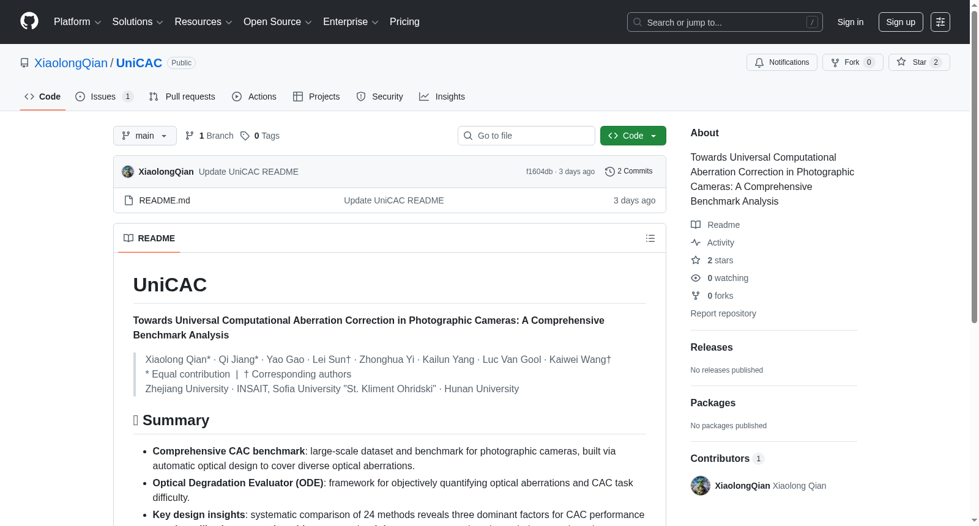979x526 pixels.
Task: Click the Notifications button
Action: pos(782,62)
